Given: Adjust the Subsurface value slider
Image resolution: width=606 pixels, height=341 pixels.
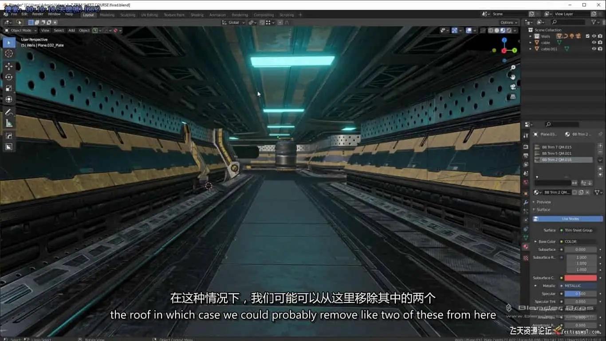Looking at the screenshot, I should [581, 250].
